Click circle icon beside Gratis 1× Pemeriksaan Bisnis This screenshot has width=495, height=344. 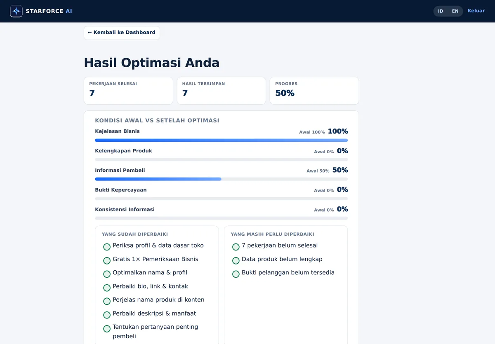pyautogui.click(x=107, y=260)
